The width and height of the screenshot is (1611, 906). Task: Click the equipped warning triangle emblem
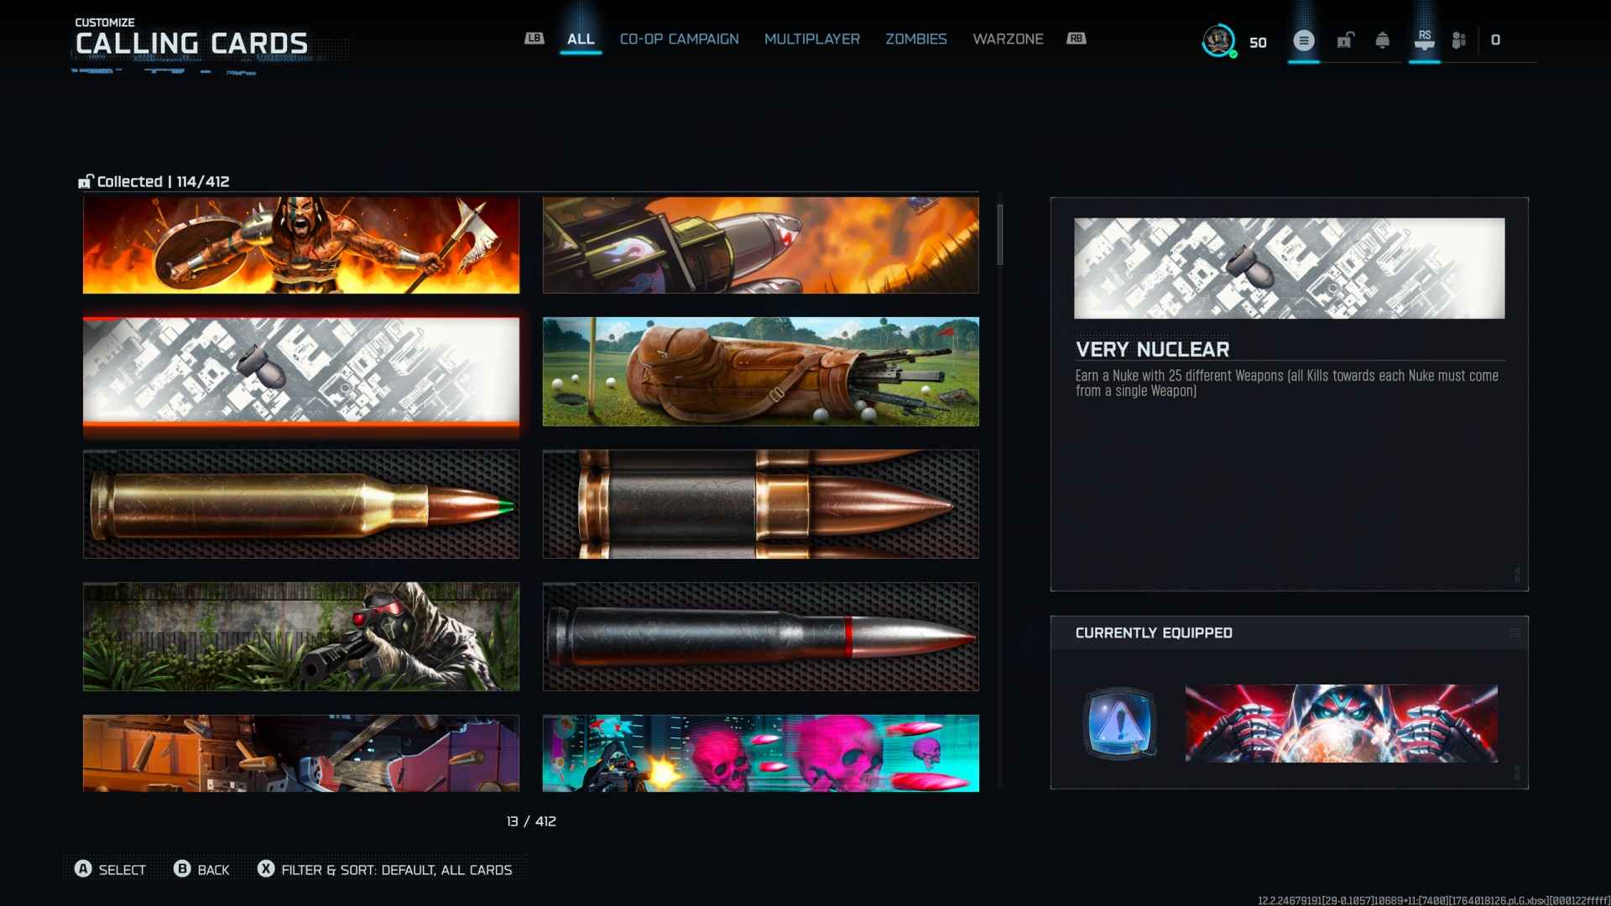pyautogui.click(x=1119, y=722)
